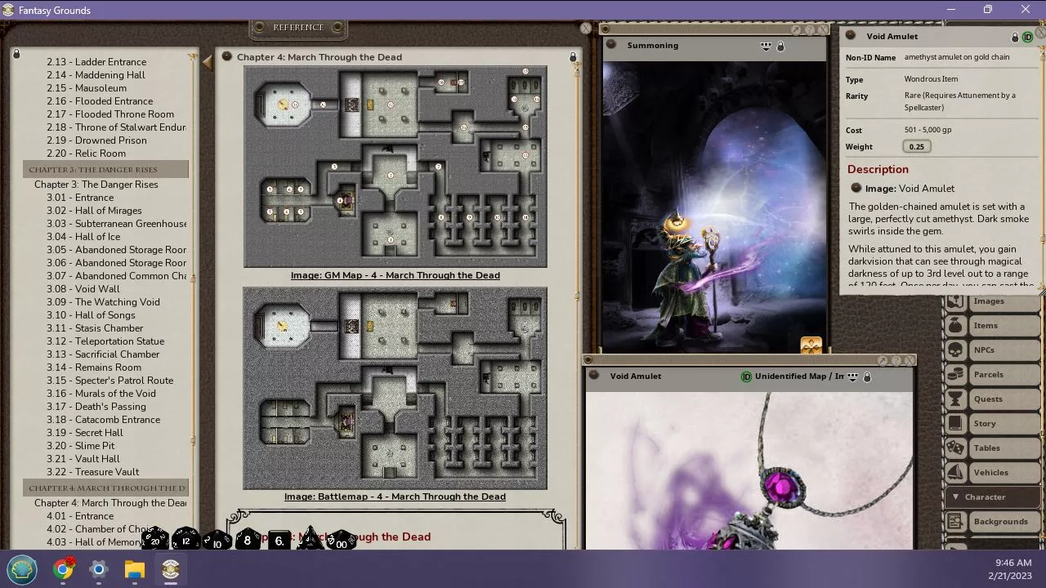This screenshot has width=1046, height=588.
Task: Roll the d8 die
Action: (x=248, y=539)
